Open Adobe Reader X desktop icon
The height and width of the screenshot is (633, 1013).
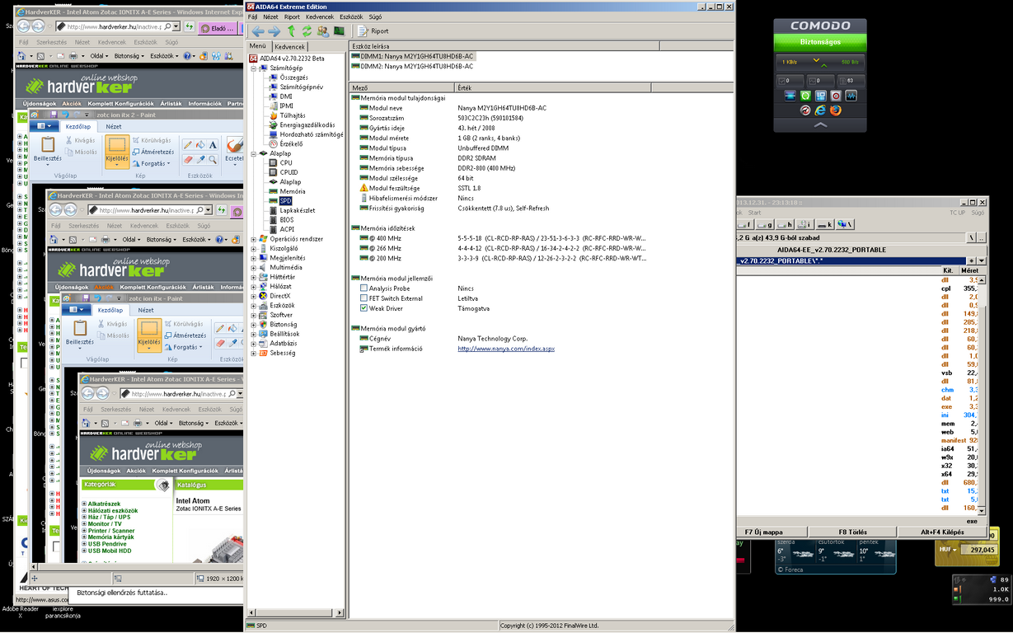[x=19, y=612]
